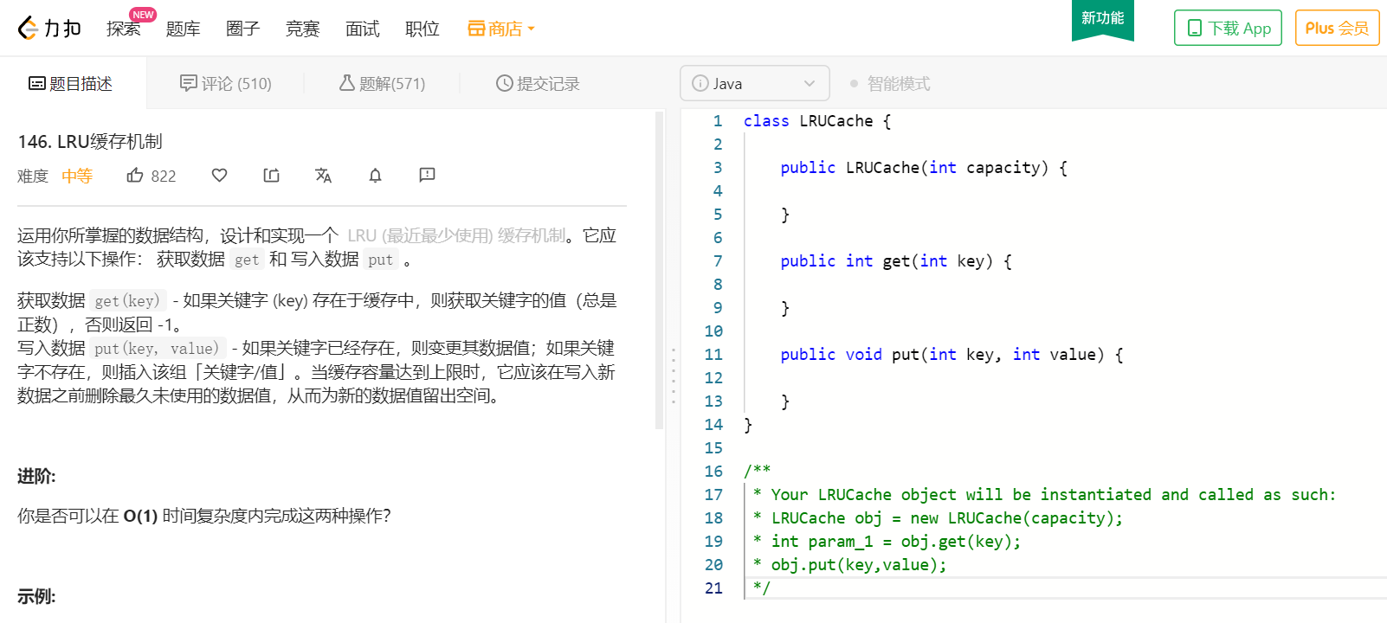Click the info icon beside Java
Screen dimensions: 1387x623
[700, 84]
